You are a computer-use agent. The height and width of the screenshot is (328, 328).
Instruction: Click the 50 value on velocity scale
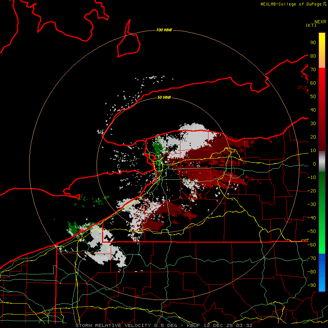click(313, 97)
